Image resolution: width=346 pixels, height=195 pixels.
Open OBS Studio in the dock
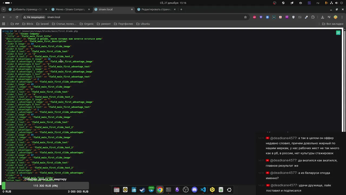click(186, 190)
